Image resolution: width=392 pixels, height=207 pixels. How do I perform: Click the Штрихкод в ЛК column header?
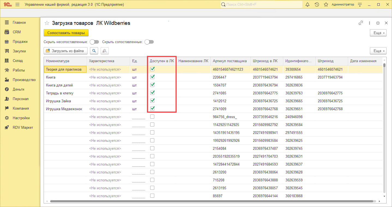click(x=267, y=61)
